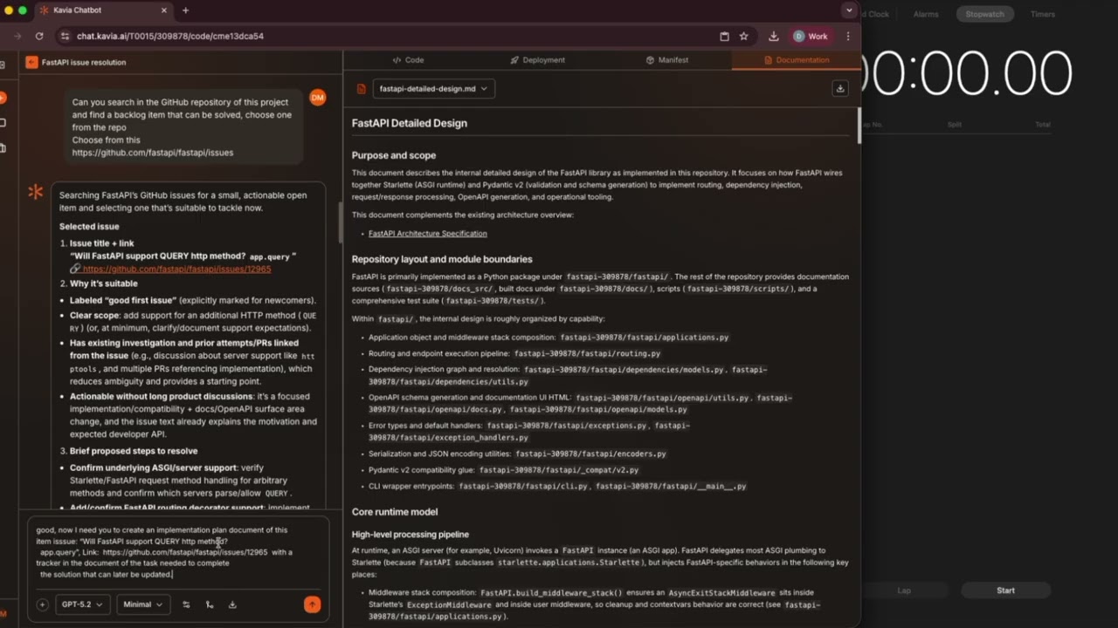Click the "Brief proposed steps to resolve" item

(x=134, y=451)
